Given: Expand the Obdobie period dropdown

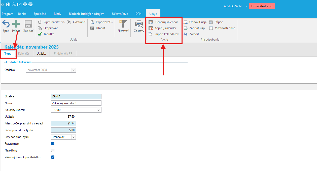Looking at the screenshot, I should click(74, 70).
